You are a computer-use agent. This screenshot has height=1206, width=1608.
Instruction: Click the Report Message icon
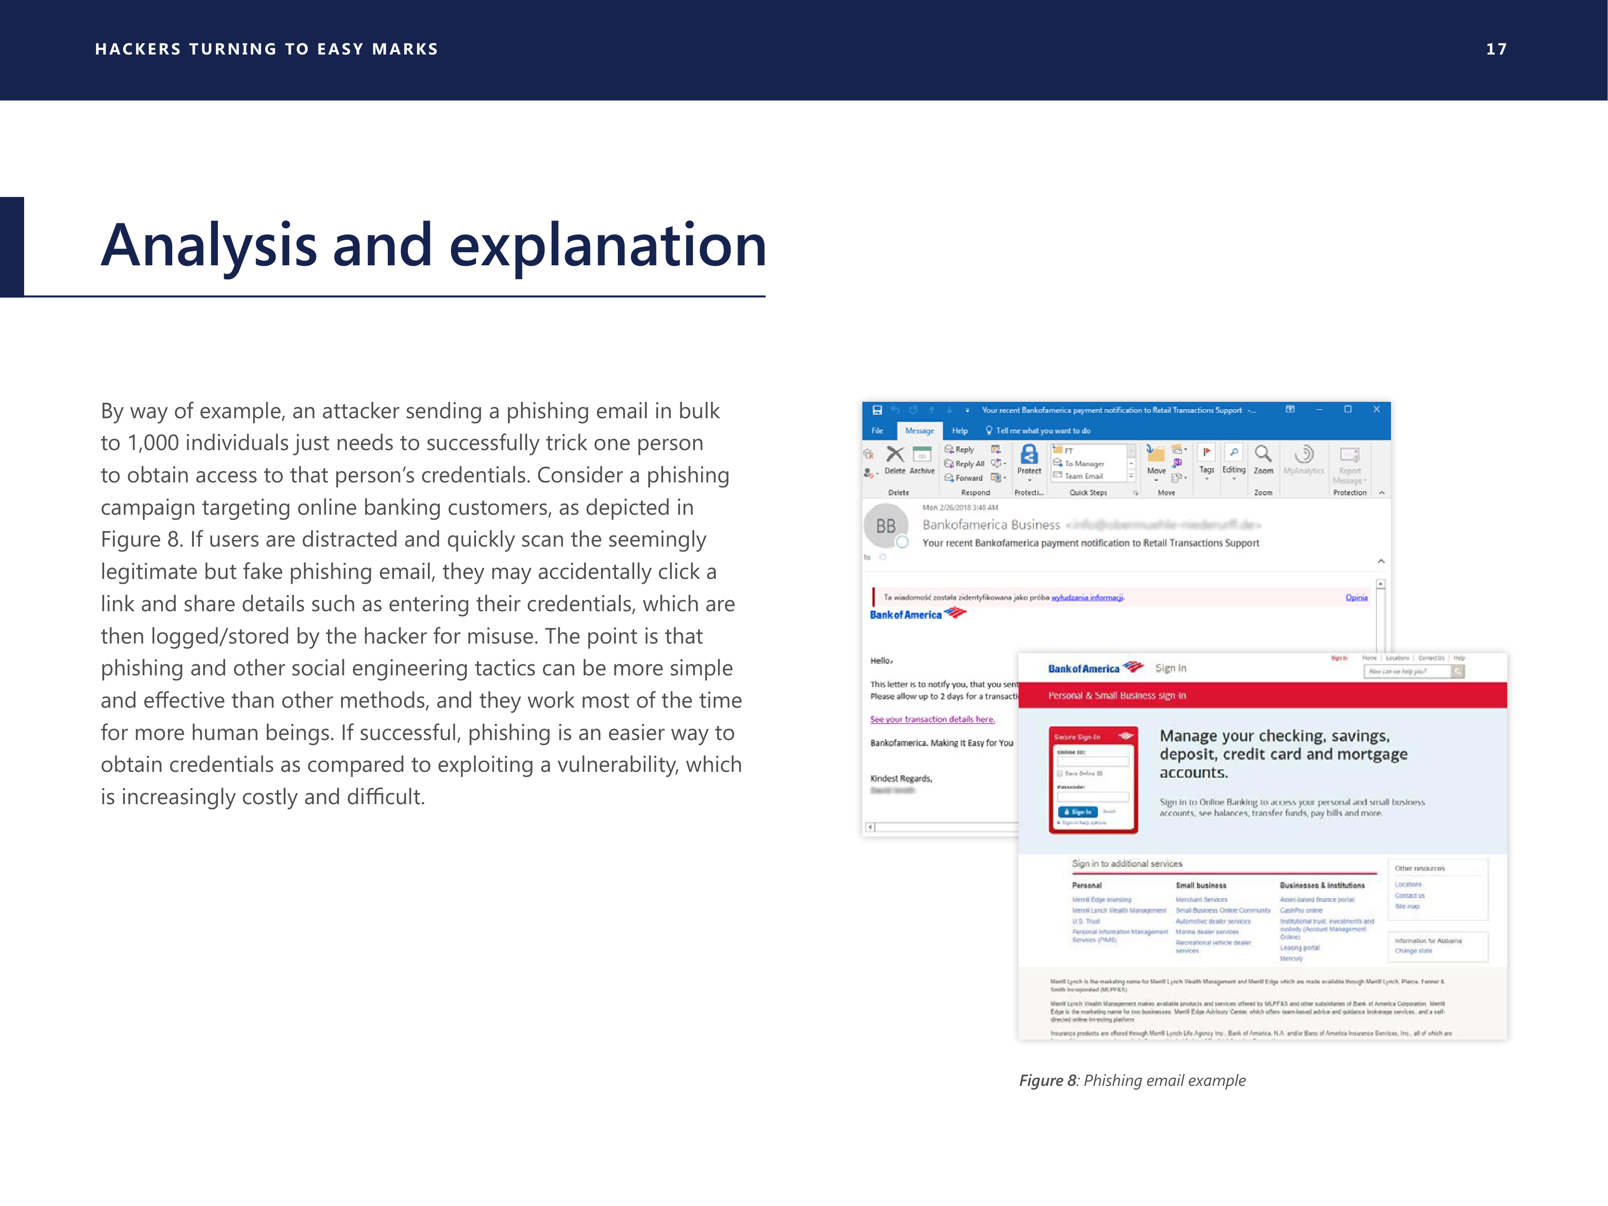coord(1350,454)
